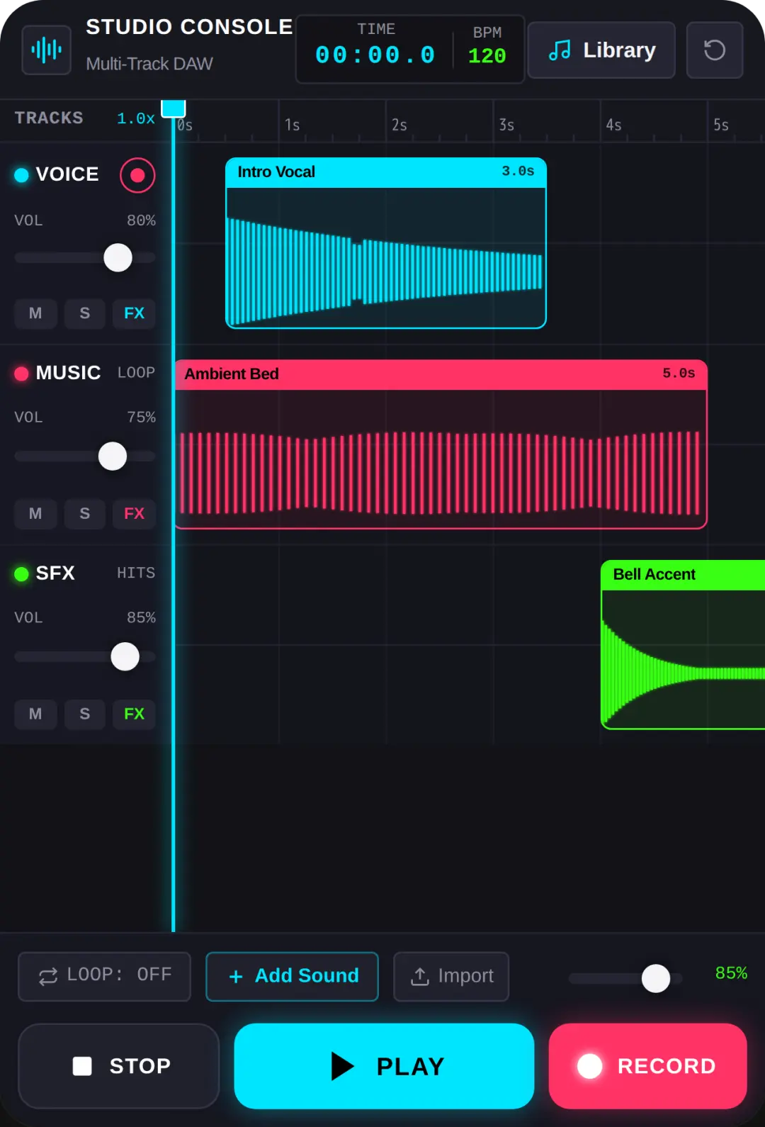Click the reset/undo circular arrow icon

(x=715, y=50)
